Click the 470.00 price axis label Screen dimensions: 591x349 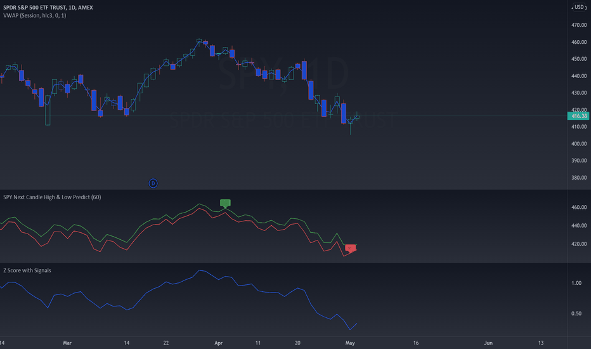click(579, 25)
